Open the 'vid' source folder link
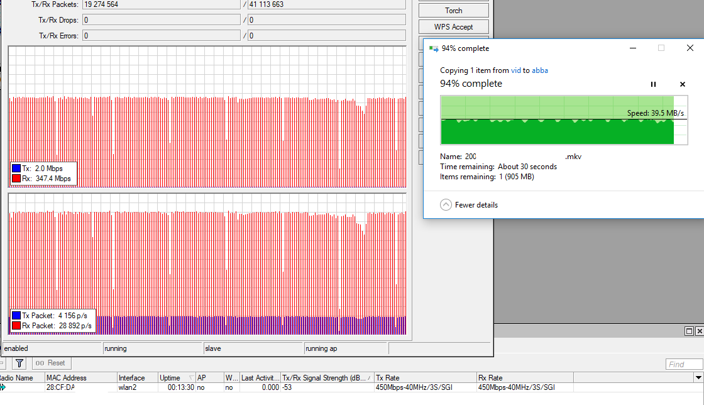Image resolution: width=704 pixels, height=405 pixels. (515, 70)
